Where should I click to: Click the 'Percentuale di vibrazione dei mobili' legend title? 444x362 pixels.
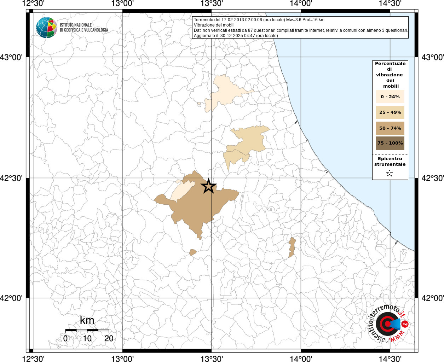pyautogui.click(x=390, y=75)
